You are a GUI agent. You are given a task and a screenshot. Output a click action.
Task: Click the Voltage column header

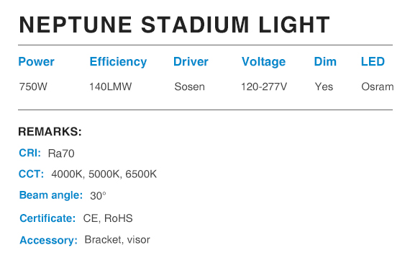click(x=263, y=63)
